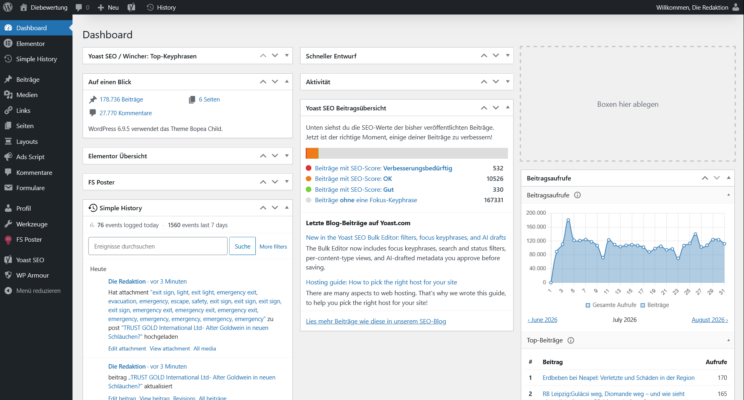Move Beitragsaufrufe widget down
Image resolution: width=744 pixels, height=400 pixels.
point(717,178)
